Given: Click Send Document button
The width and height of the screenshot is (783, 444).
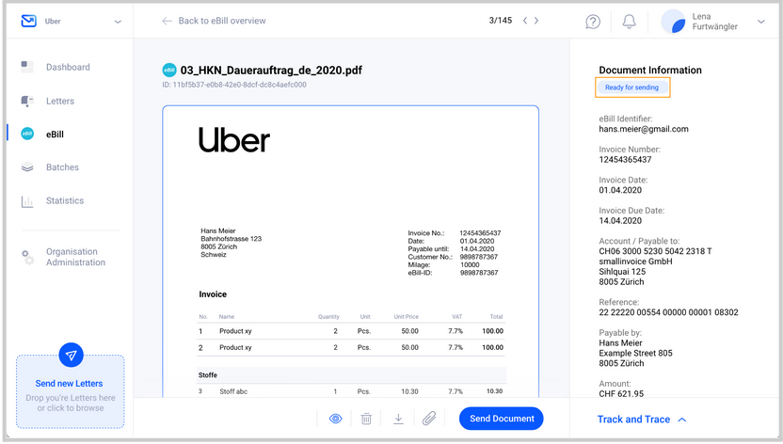Looking at the screenshot, I should [x=502, y=419].
